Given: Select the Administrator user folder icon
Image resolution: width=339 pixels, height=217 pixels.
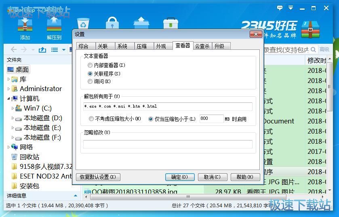Looking at the screenshot, I should click(x=15, y=89).
